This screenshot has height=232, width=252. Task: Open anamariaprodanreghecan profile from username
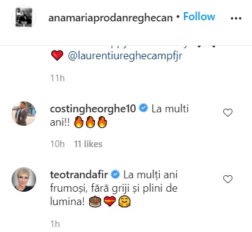(111, 18)
